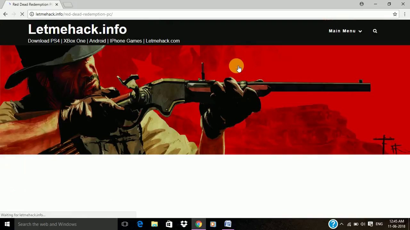
Task: Check the battery status tray icon
Action: coord(356,224)
